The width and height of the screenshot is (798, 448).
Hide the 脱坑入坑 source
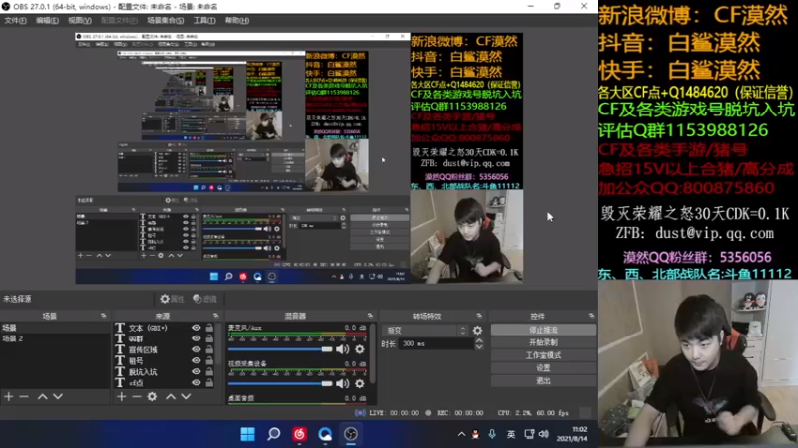(x=196, y=372)
